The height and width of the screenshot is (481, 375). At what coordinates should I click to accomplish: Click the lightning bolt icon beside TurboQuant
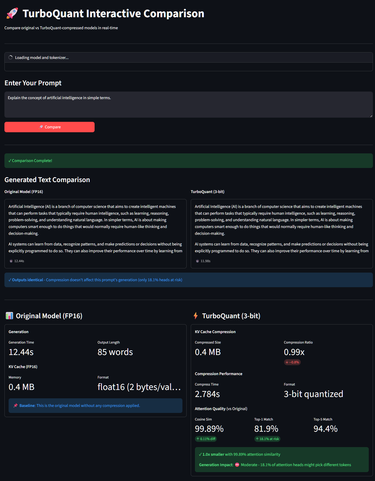196,316
